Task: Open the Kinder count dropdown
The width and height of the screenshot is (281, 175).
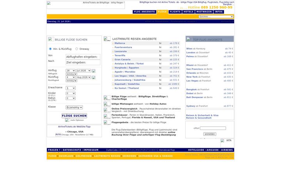Action: click(70, 93)
